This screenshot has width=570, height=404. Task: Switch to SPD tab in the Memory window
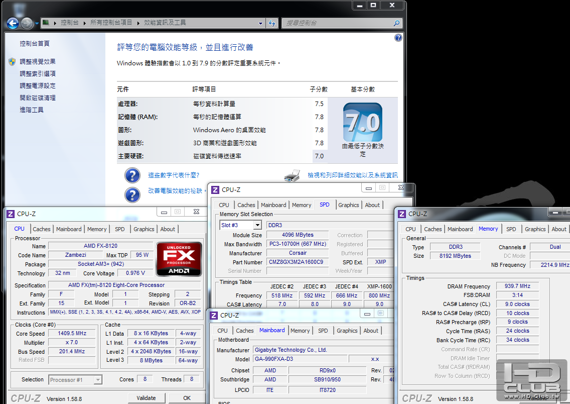click(511, 229)
